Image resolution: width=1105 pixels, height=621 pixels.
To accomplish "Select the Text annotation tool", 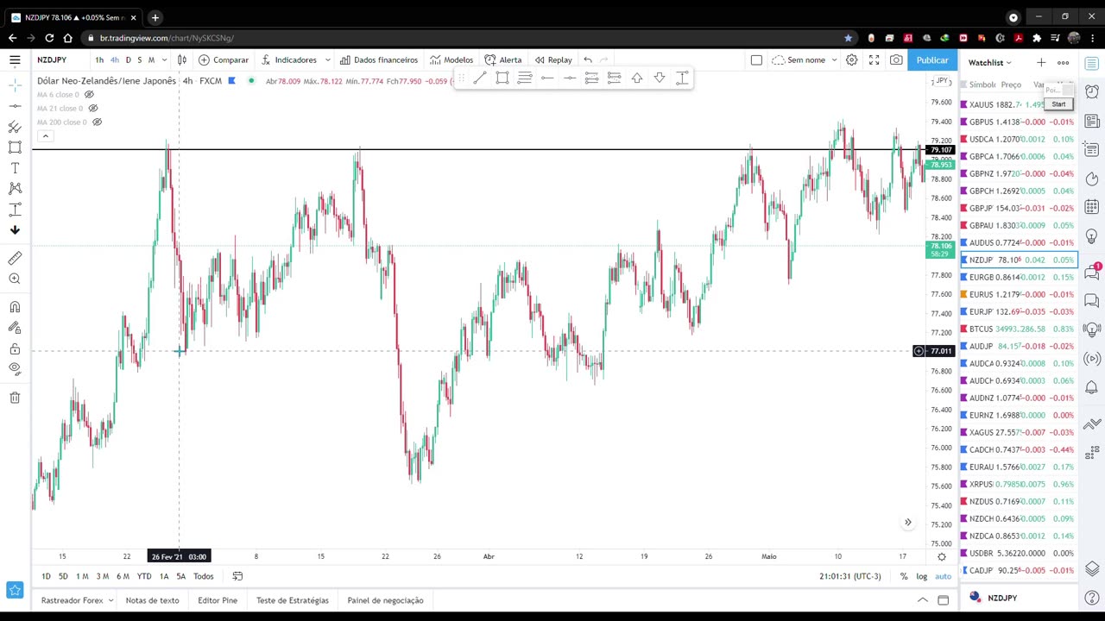I will pos(15,168).
